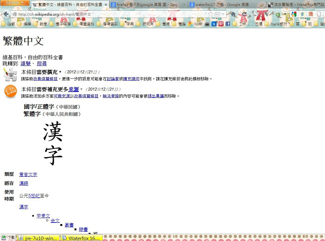
Task: Close the 繁體中文 Wikipedia tab
Action: pos(106,5)
